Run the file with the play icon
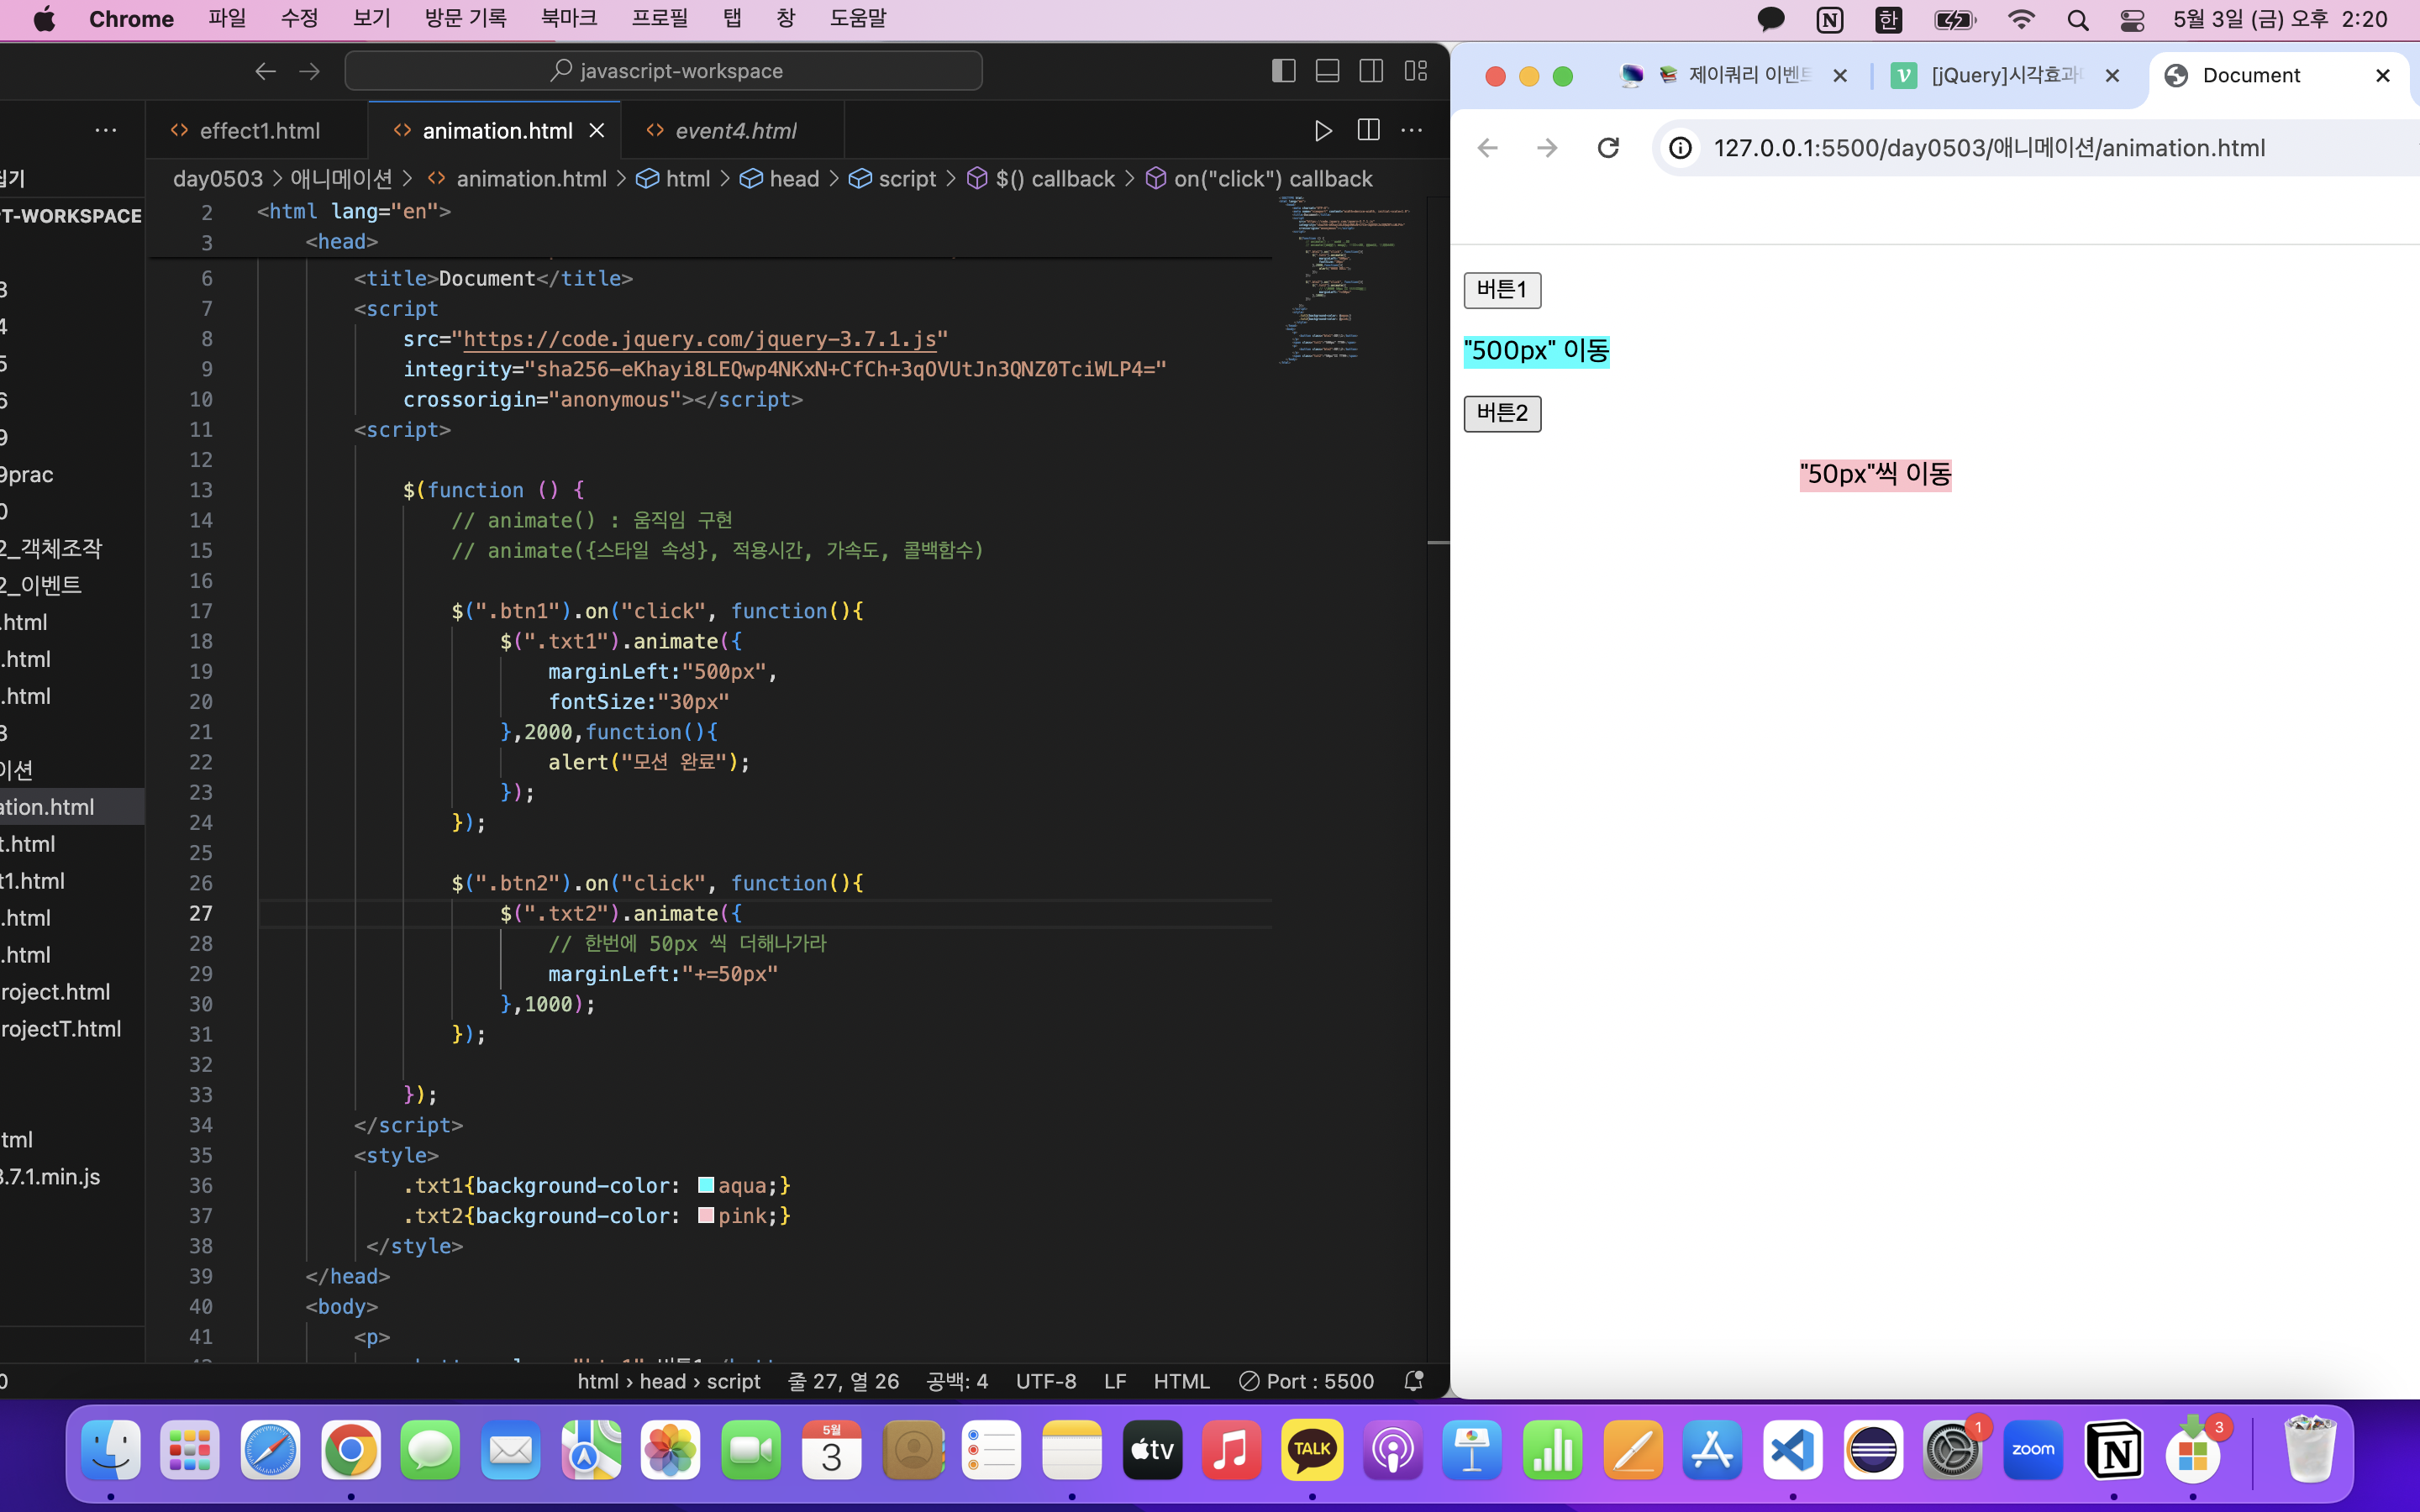The image size is (2420, 1512). [x=1322, y=130]
